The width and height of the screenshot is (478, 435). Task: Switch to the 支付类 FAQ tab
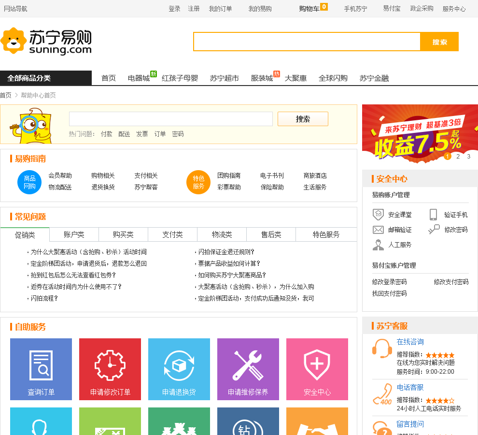(x=172, y=234)
